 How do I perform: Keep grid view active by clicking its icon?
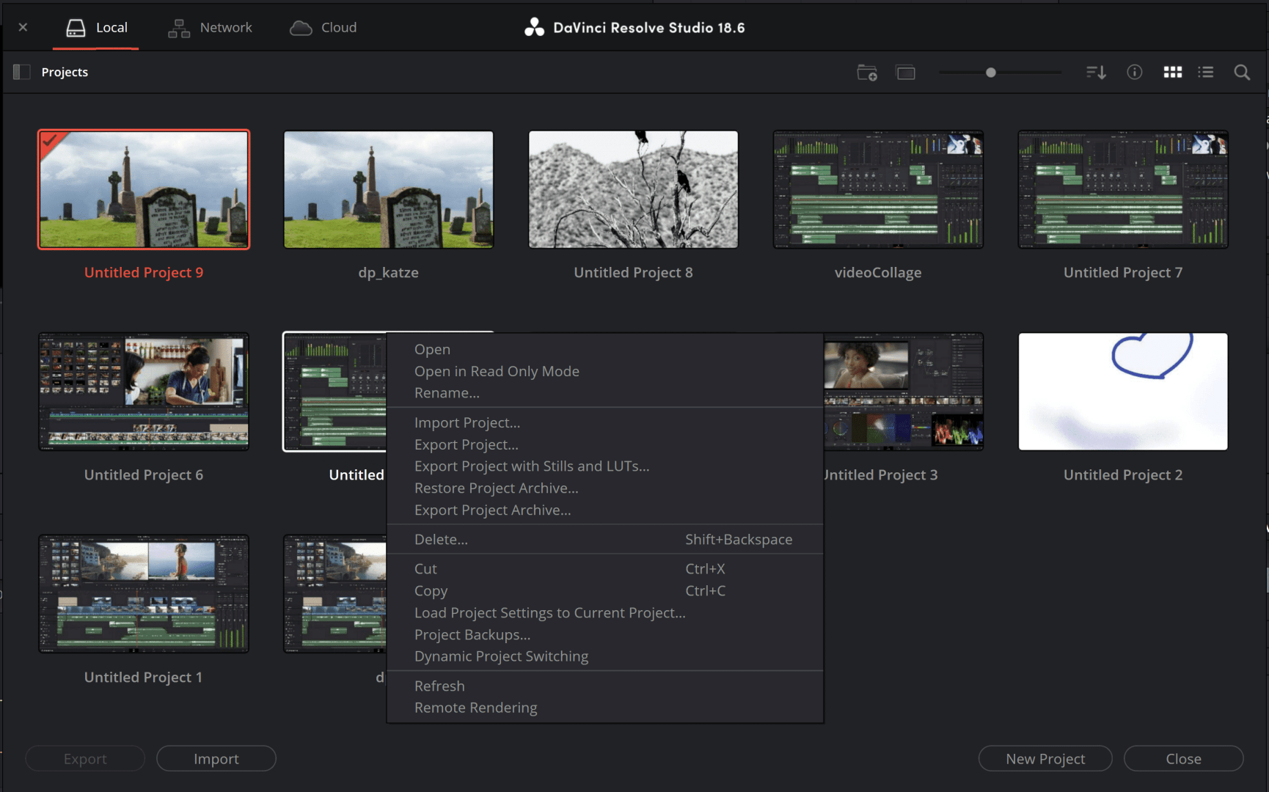tap(1172, 72)
